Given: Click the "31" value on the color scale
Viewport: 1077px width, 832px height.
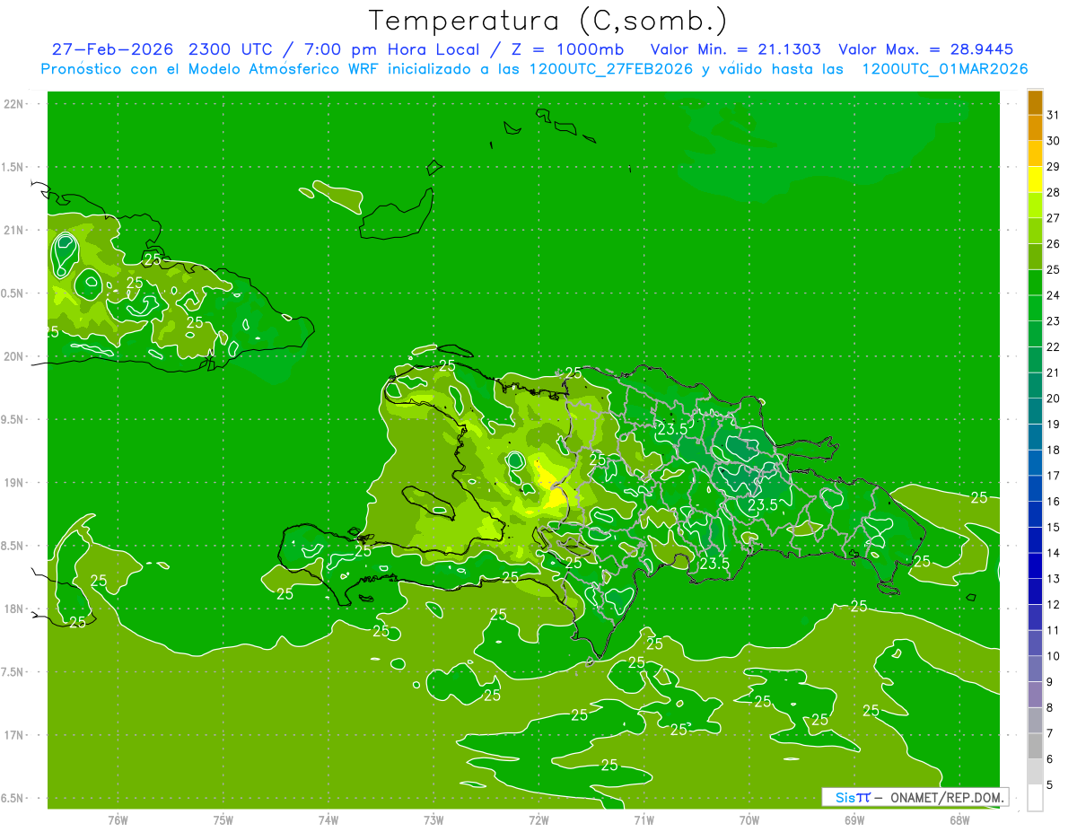Looking at the screenshot, I should tap(1054, 115).
